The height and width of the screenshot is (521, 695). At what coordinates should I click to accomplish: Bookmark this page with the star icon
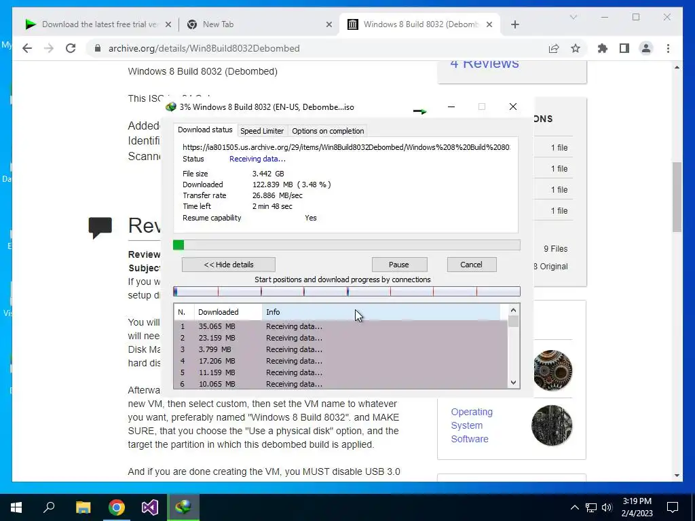(576, 48)
